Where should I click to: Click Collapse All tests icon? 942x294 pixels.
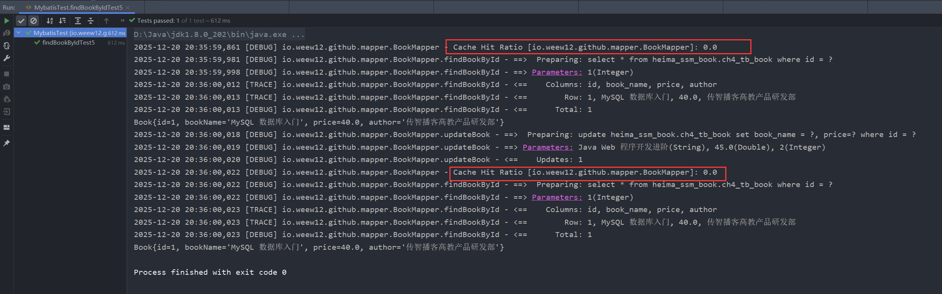coord(91,21)
